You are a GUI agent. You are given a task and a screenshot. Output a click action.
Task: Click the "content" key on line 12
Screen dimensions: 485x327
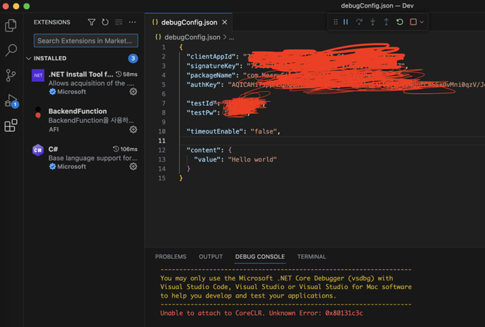pyautogui.click(x=203, y=150)
